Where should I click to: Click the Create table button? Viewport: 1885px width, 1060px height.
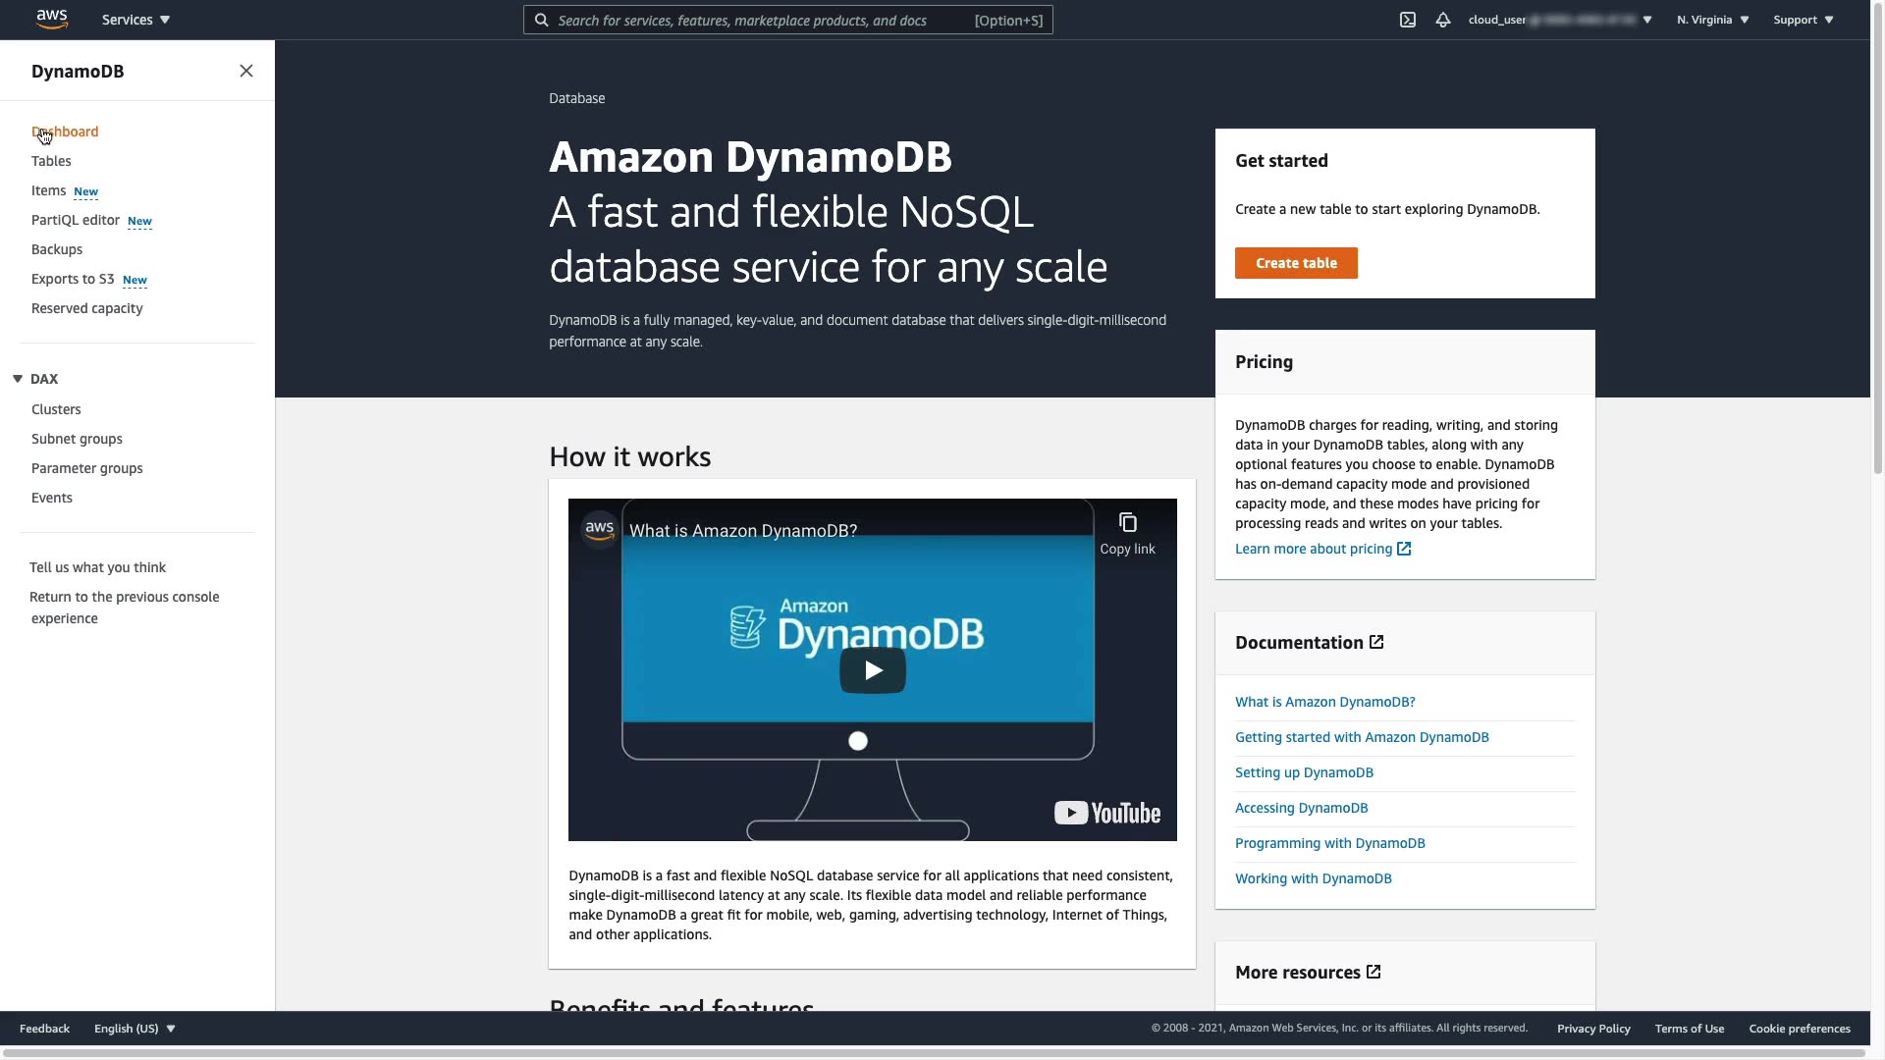pos(1296,263)
